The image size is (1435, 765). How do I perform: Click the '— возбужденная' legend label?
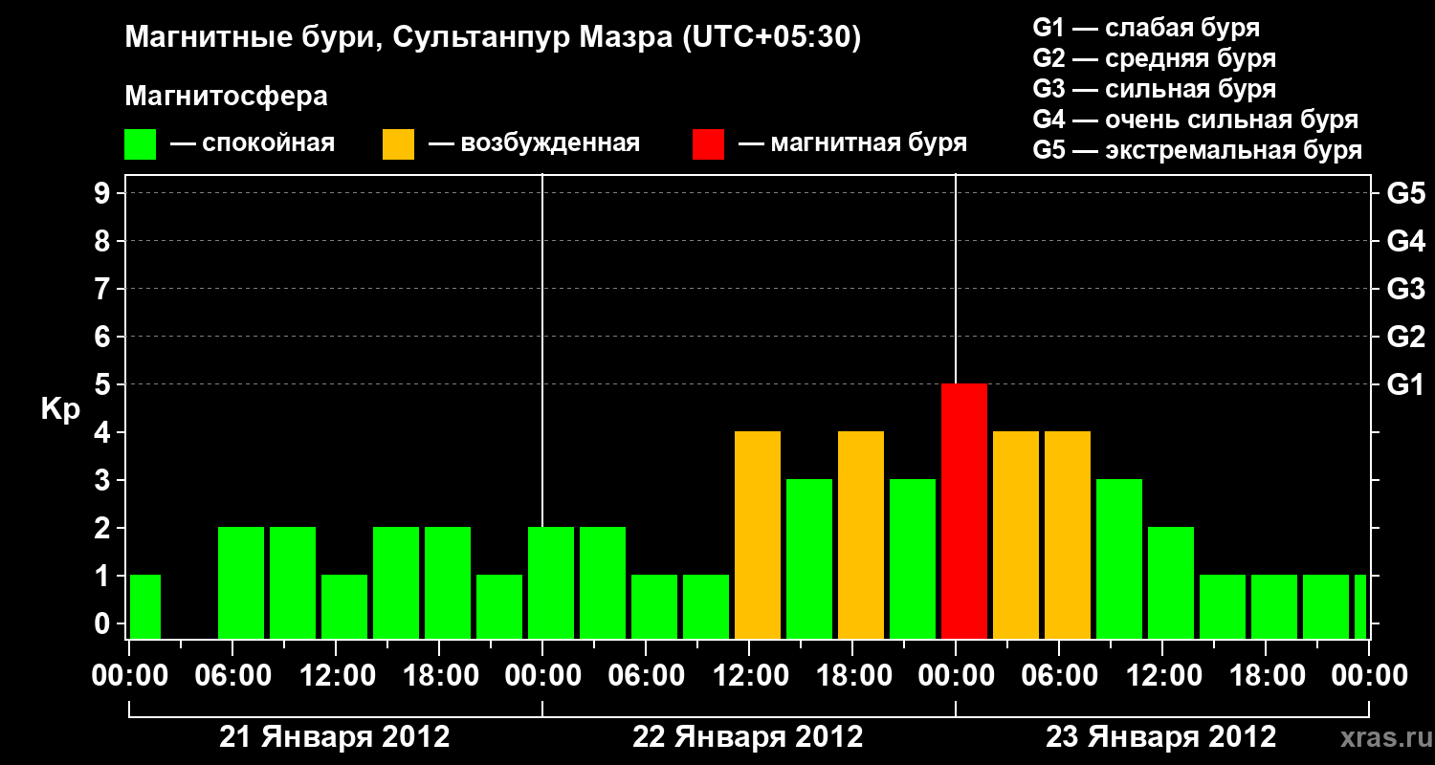(x=535, y=143)
